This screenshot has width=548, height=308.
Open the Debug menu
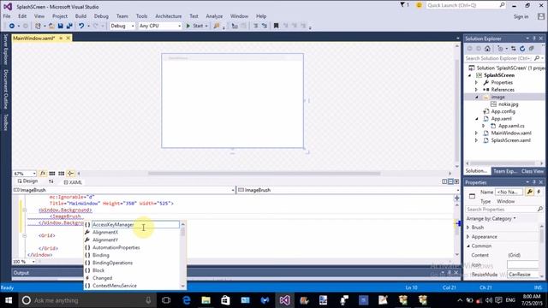point(101,16)
